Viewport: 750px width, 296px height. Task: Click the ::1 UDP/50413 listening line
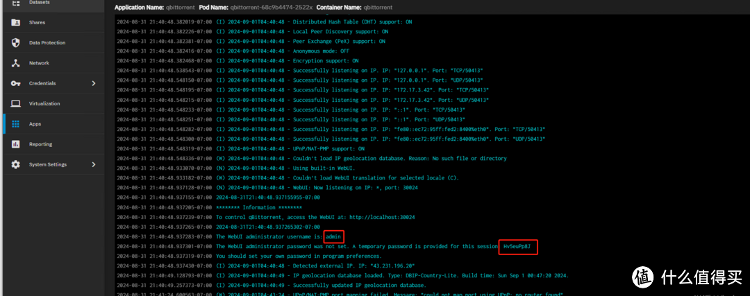coord(290,119)
